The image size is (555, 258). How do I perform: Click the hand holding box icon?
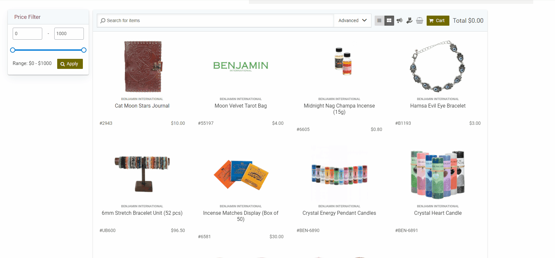409,20
